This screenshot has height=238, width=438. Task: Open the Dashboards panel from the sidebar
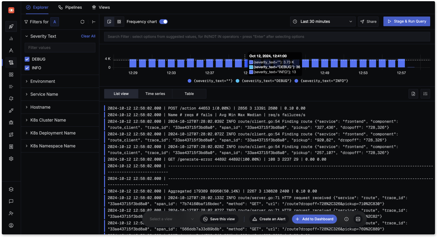point(11,74)
